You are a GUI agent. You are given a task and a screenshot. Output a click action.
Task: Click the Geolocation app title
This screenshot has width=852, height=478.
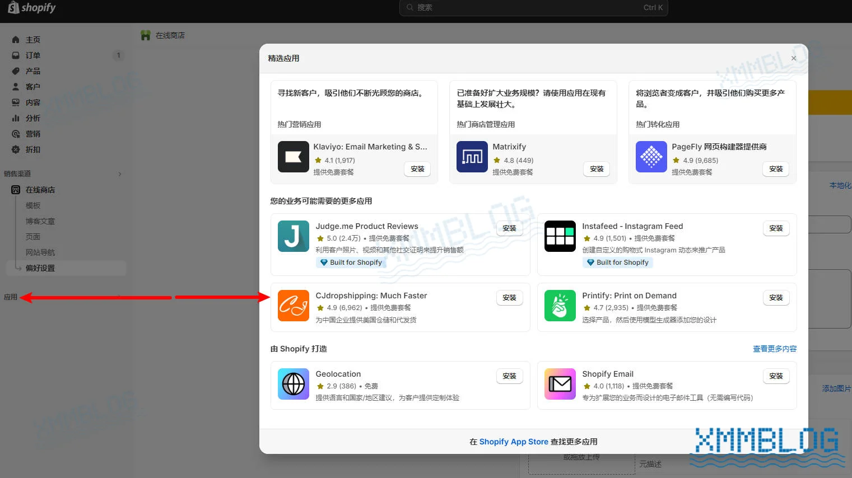pyautogui.click(x=338, y=374)
